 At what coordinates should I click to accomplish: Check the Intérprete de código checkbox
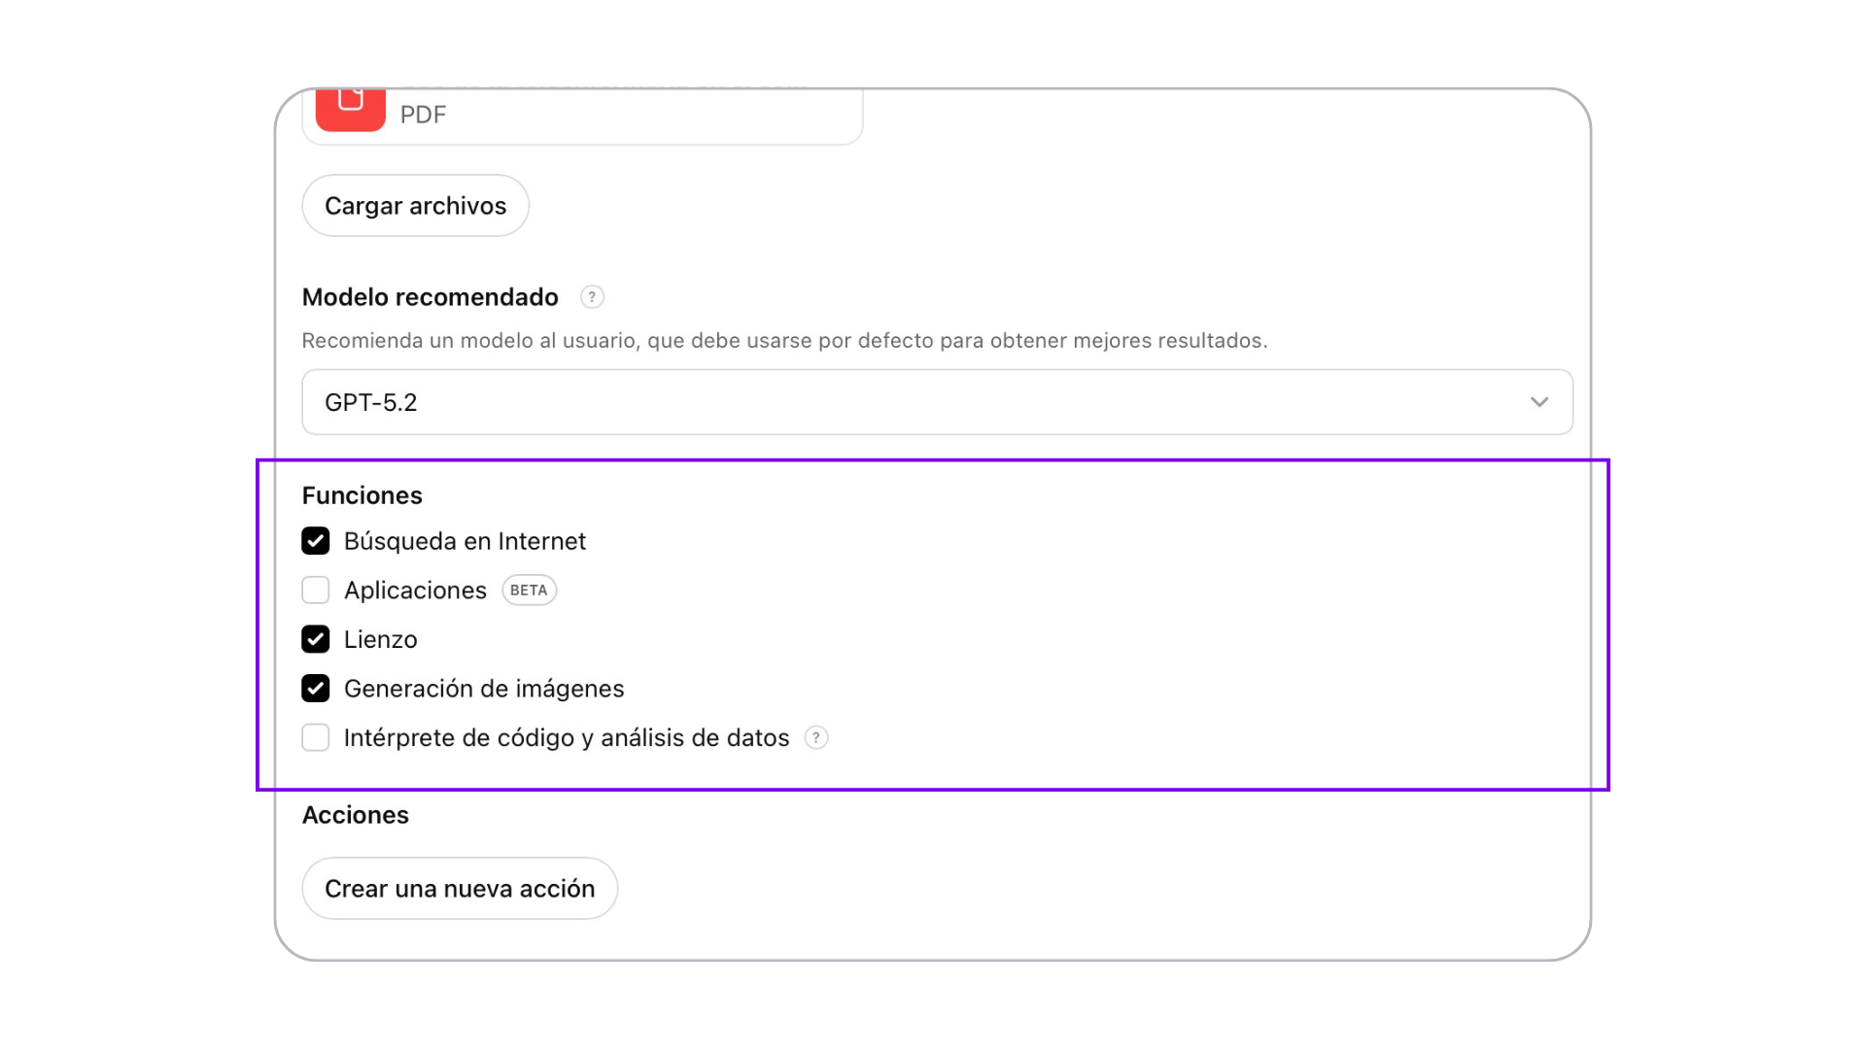[316, 738]
